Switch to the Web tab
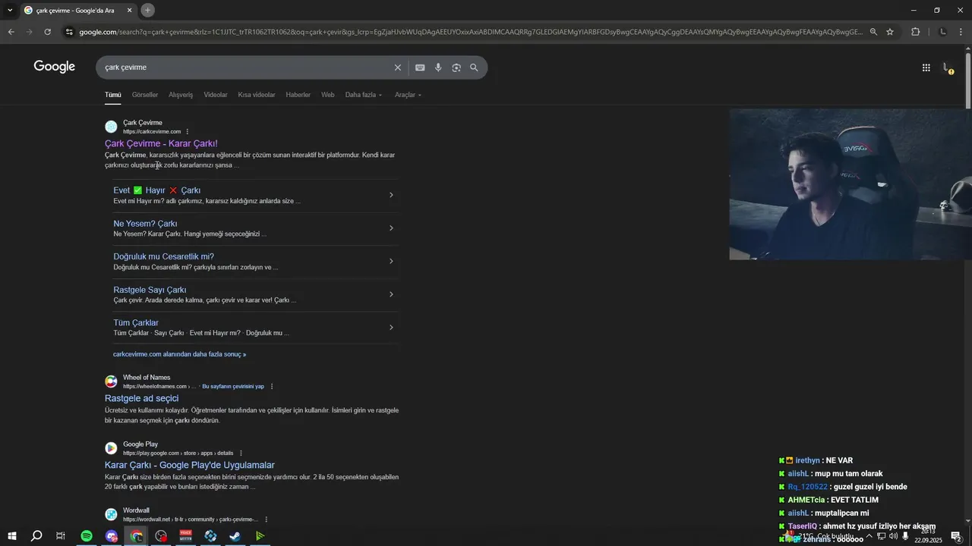Image resolution: width=972 pixels, height=546 pixels. 328,95
